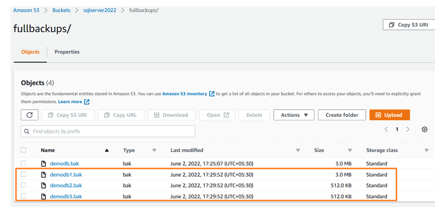435x207 pixels.
Task: Navigate to sqlserver2022 breadcrumb
Action: [x=100, y=10]
